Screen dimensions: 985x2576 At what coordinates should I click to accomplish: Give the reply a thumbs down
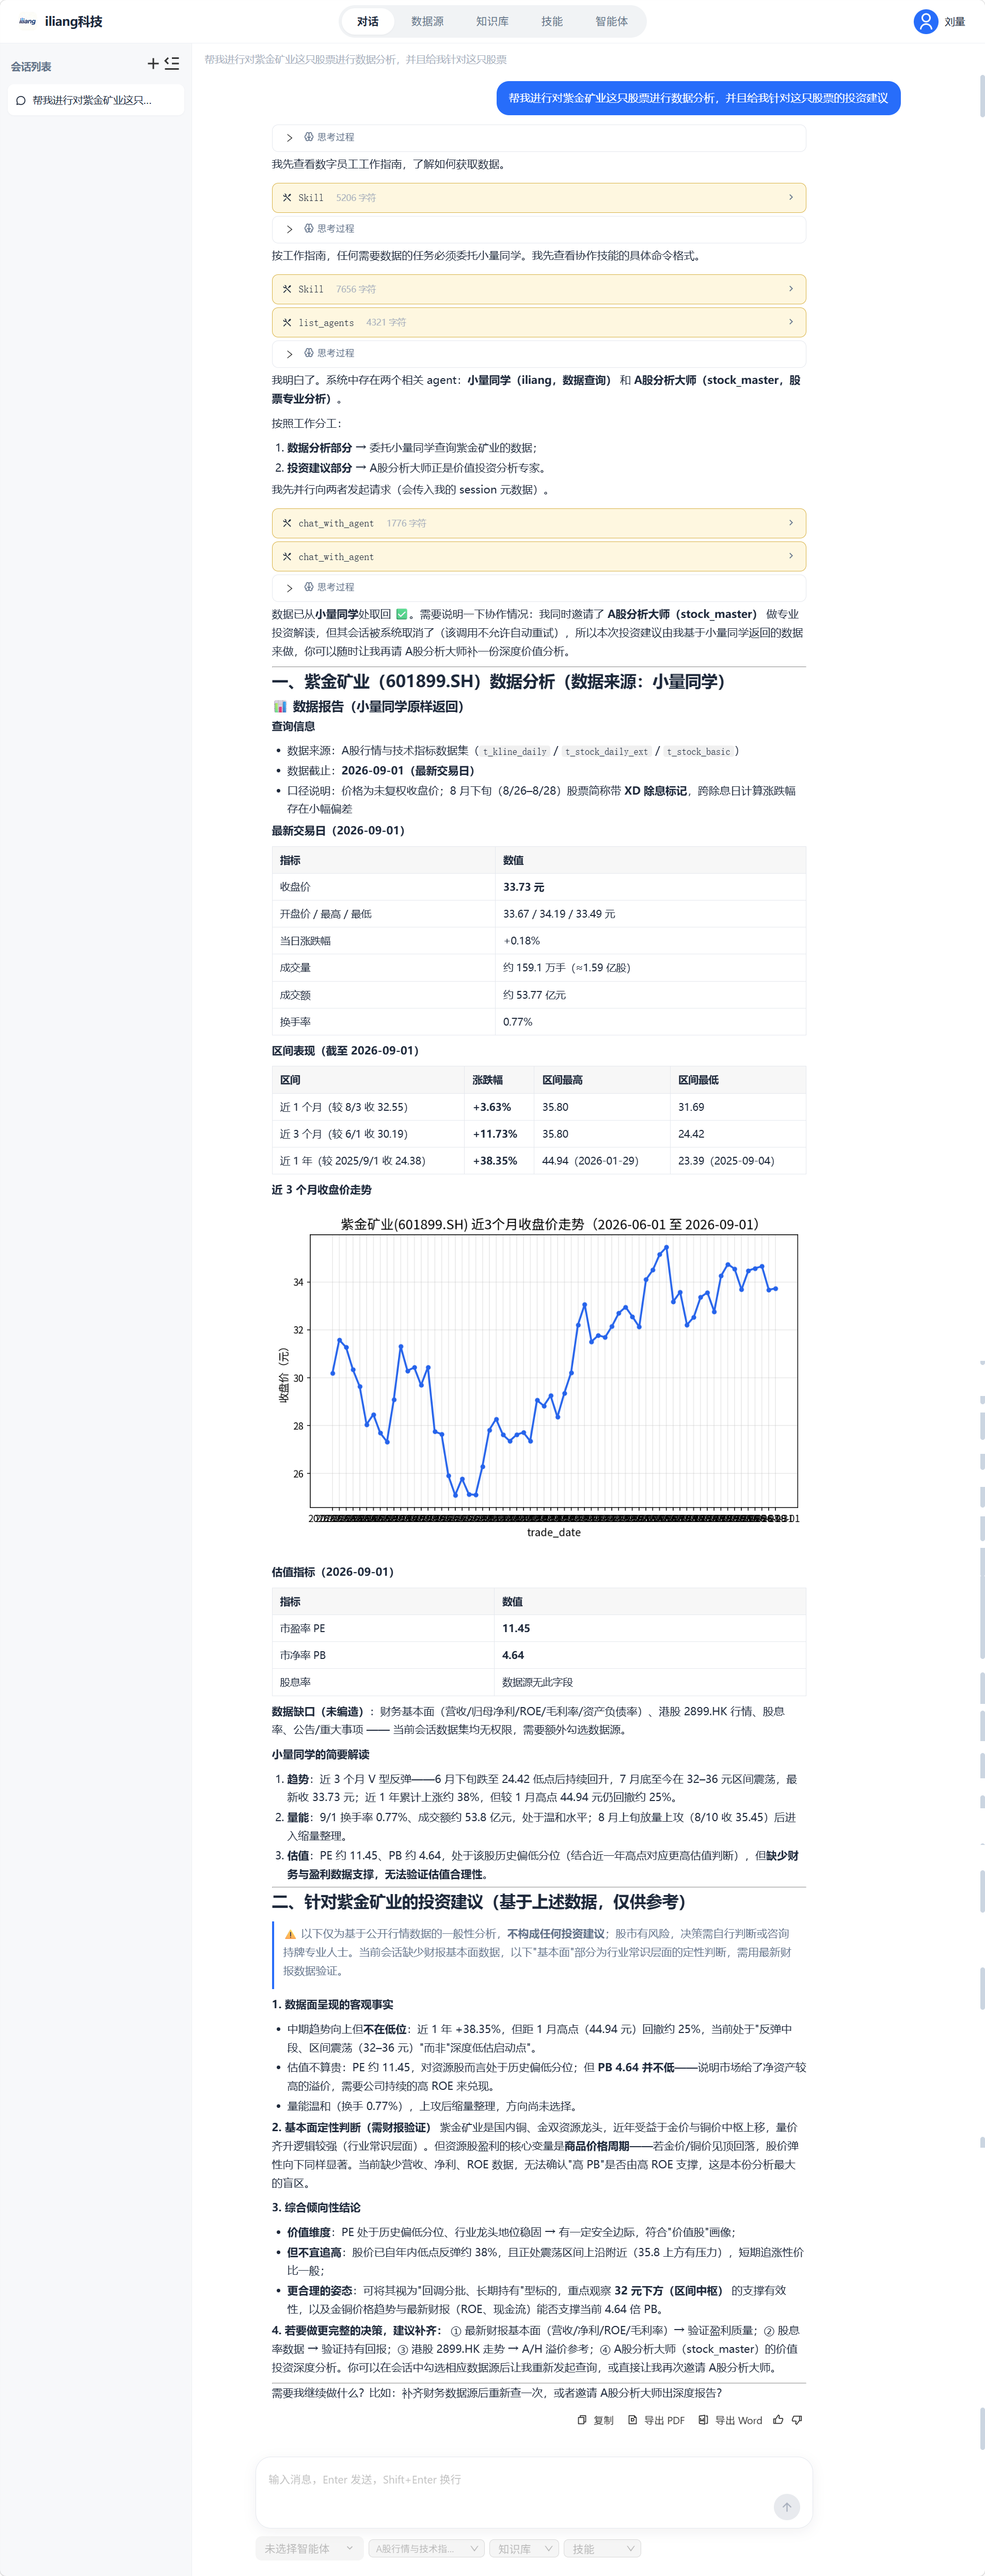click(797, 2420)
